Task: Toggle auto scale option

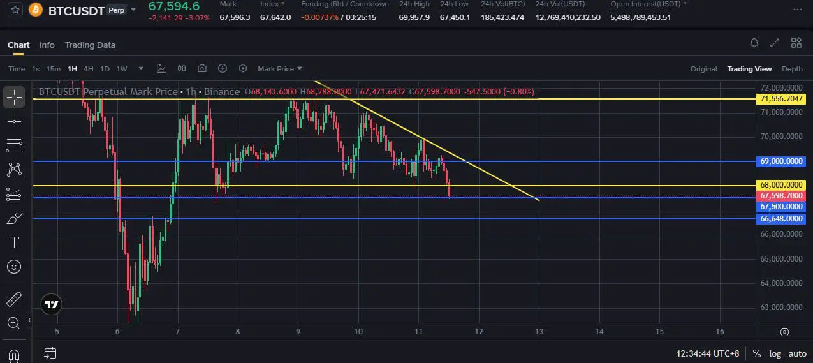Action: click(798, 353)
